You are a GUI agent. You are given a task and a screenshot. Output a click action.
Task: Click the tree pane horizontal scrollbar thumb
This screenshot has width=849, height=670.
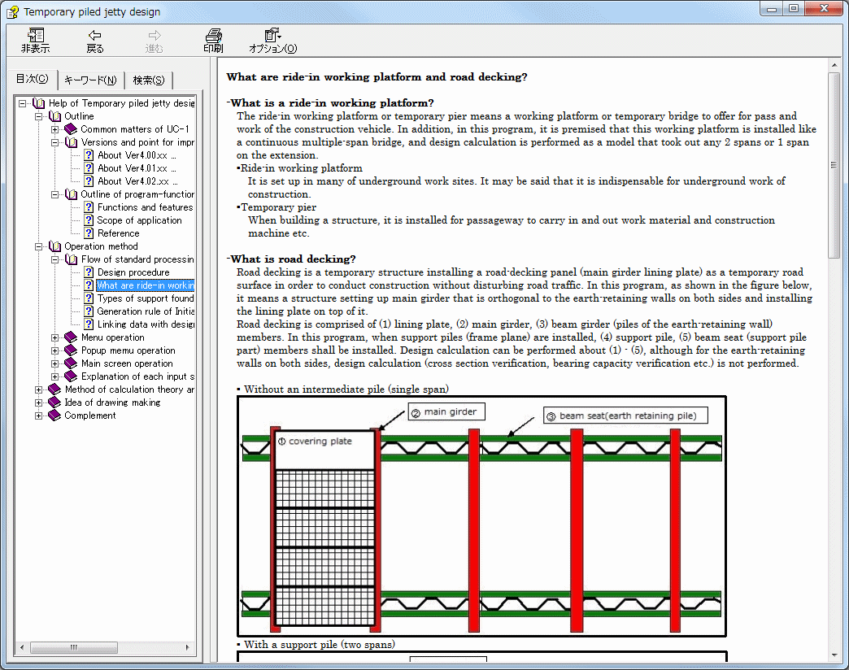pyautogui.click(x=74, y=647)
